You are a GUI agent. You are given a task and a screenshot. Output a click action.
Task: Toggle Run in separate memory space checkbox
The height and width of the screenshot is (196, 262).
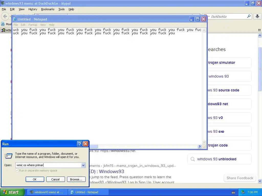17,170
